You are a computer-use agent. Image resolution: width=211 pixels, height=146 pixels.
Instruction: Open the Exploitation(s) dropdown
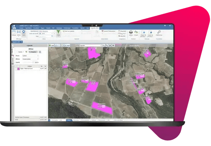coord(55,31)
